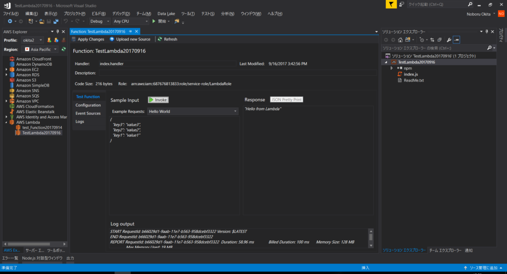
Task: Switch to the Configuration tab
Action: 88,105
